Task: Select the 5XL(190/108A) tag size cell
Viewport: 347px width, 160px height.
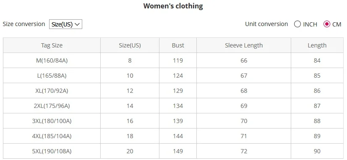Action: coord(52,151)
